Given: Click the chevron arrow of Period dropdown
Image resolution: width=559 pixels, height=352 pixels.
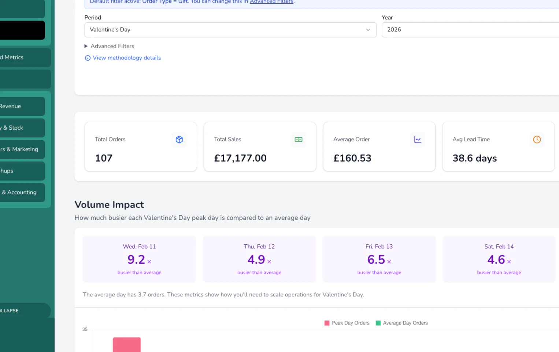Looking at the screenshot, I should pyautogui.click(x=368, y=30).
